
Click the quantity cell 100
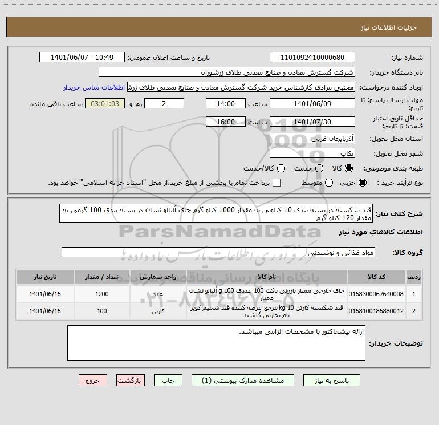coord(102,311)
